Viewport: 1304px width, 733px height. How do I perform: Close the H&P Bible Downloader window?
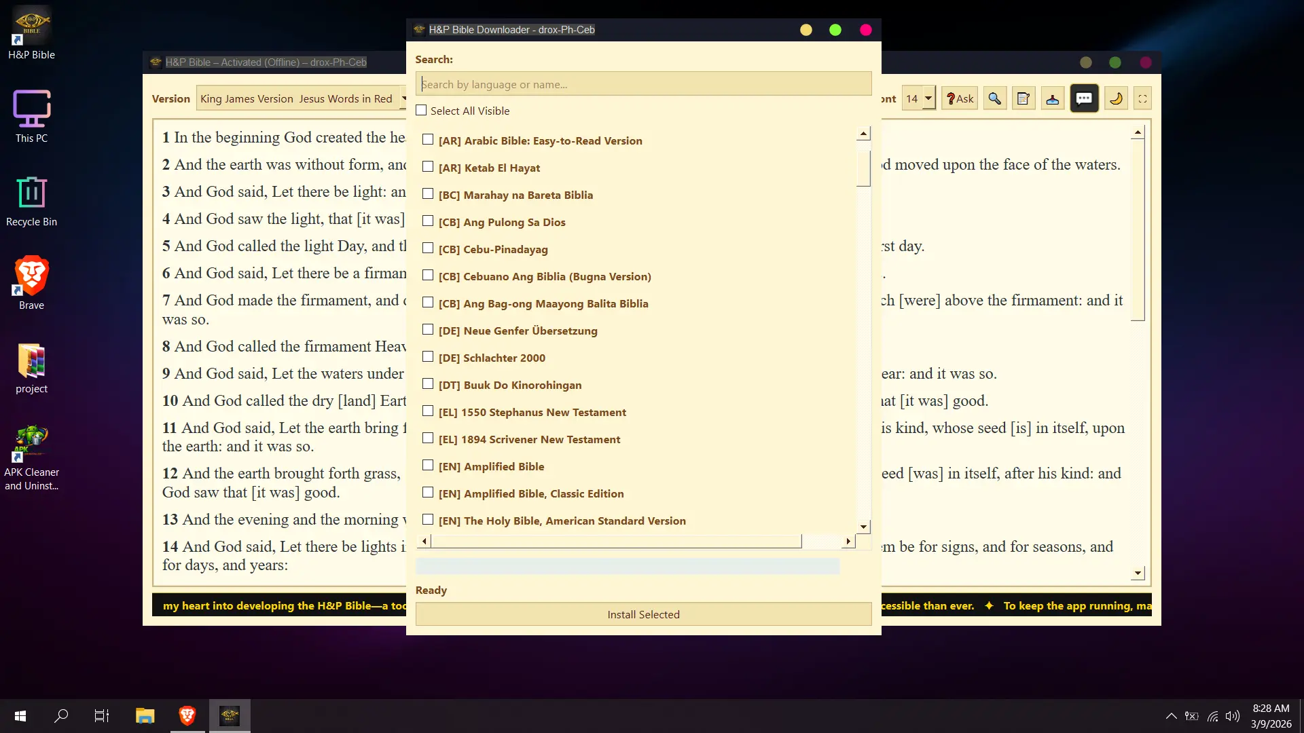coord(866,30)
